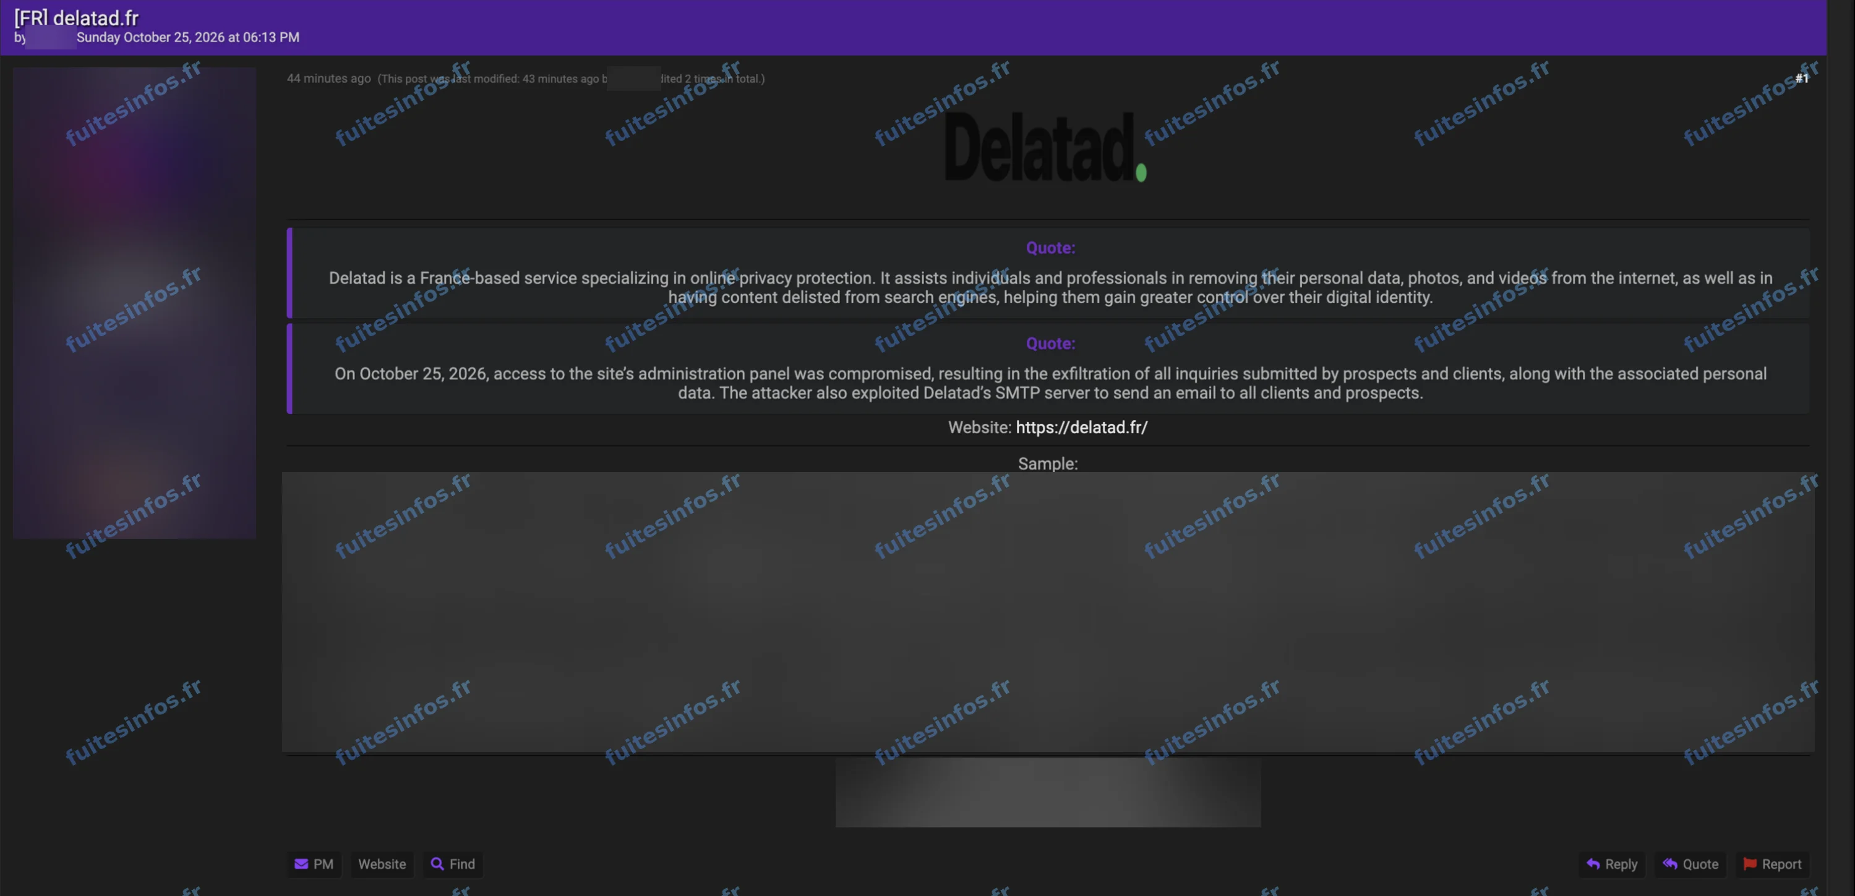Viewport: 1855px width, 896px height.
Task: Click the blurred signature banner below sample
Action: pyautogui.click(x=1048, y=792)
